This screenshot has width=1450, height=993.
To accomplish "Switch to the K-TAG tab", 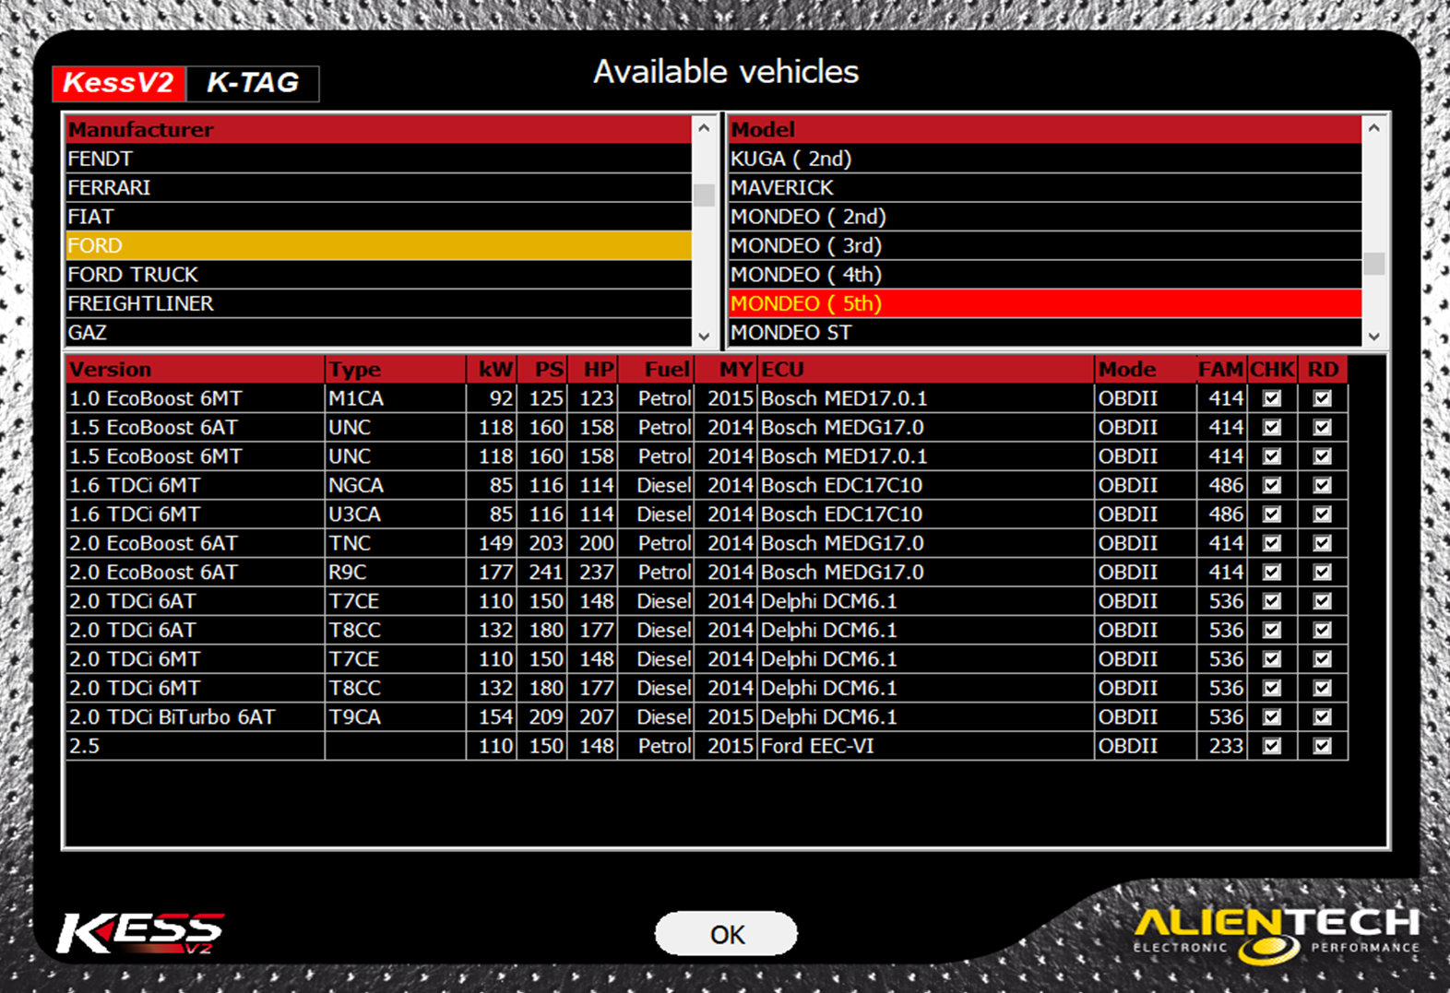I will [x=253, y=83].
